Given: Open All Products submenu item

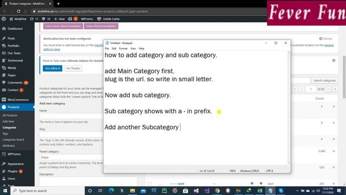Looking at the screenshot, I should pos(10,115).
